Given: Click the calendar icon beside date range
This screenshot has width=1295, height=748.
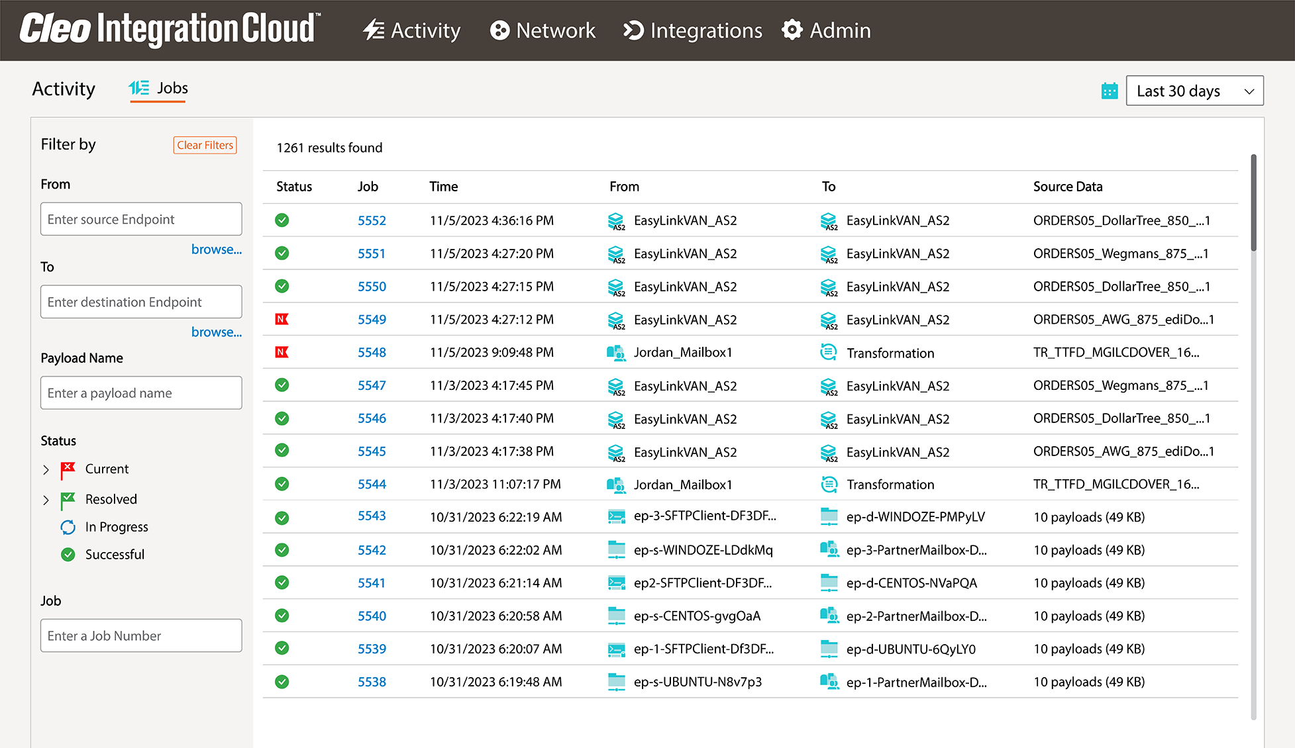Looking at the screenshot, I should pyautogui.click(x=1109, y=91).
